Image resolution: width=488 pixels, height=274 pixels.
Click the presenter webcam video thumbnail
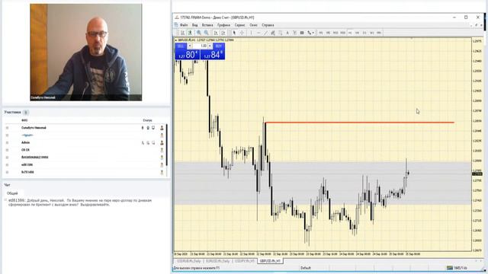tap(86, 53)
